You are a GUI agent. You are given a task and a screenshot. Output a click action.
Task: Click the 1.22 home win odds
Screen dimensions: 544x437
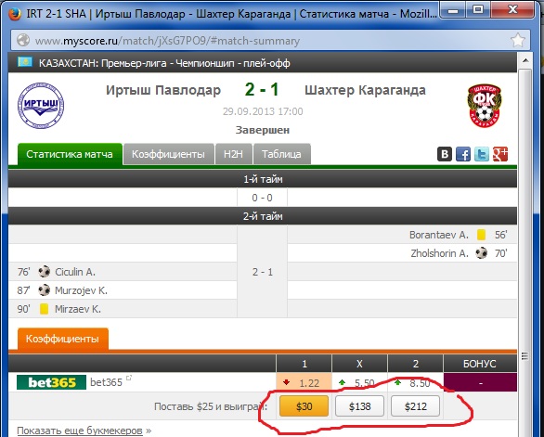[304, 382]
